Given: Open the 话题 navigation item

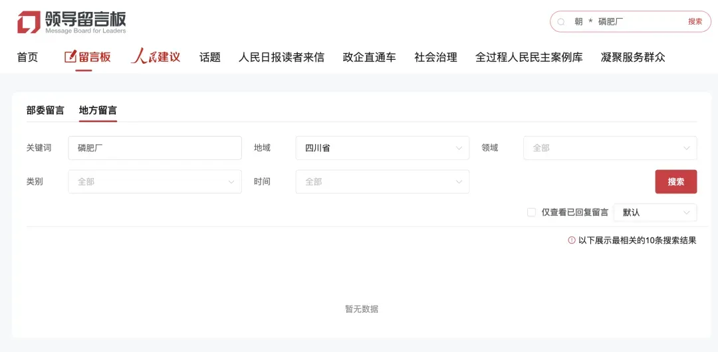Looking at the screenshot, I should [x=210, y=57].
